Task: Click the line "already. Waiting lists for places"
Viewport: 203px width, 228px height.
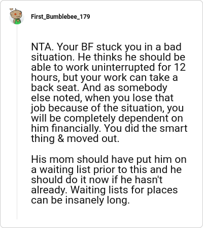Action: coord(105,190)
